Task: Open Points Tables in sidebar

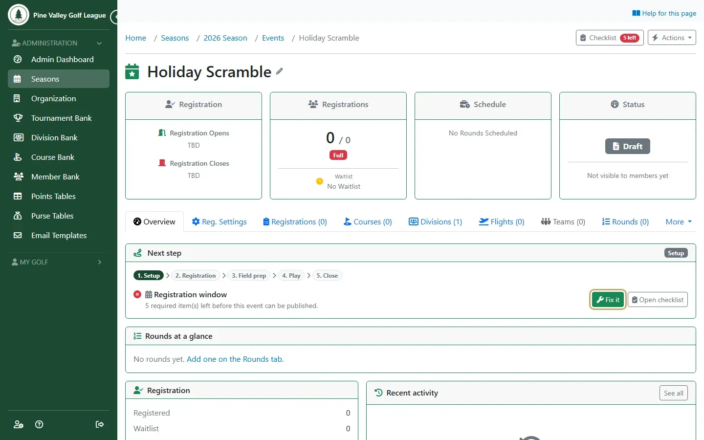Action: click(59, 196)
